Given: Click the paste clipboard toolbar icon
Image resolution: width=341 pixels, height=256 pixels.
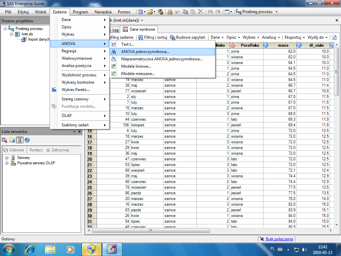Looking at the screenshot, I should pyautogui.click(x=193, y=12).
